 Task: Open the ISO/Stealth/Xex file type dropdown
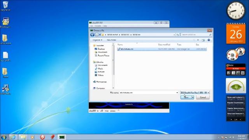tap(195, 93)
